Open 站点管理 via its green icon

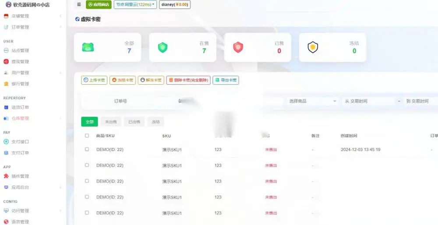[6, 50]
